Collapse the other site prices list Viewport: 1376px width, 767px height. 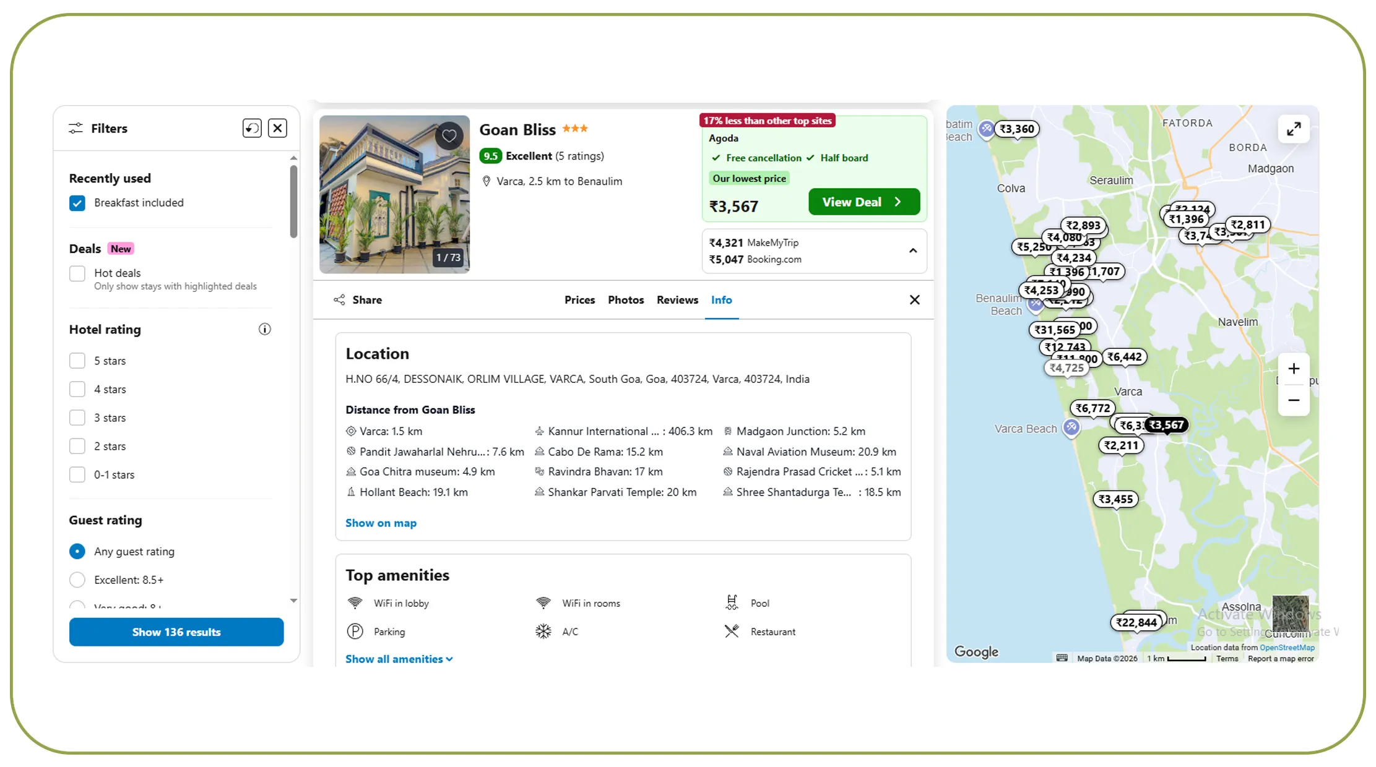[913, 251]
